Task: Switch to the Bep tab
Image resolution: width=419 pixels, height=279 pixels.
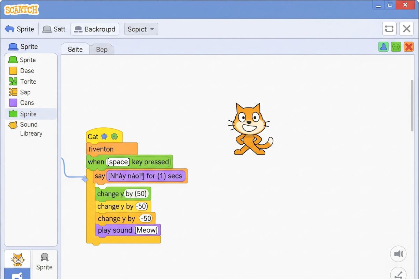Action: [x=102, y=50]
